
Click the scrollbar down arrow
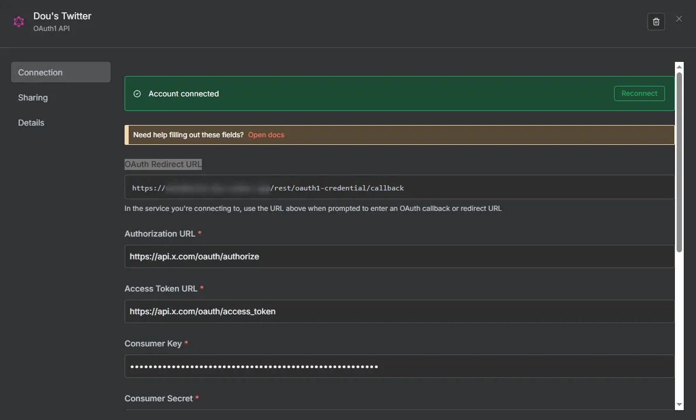(x=680, y=405)
